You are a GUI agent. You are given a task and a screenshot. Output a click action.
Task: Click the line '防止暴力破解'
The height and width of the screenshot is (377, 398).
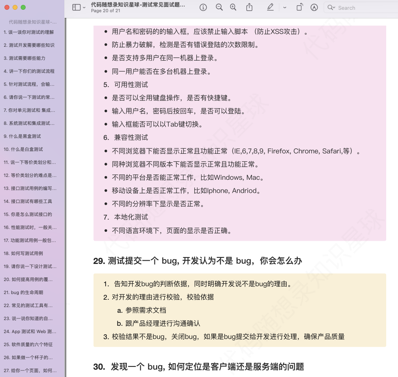[x=185, y=45]
